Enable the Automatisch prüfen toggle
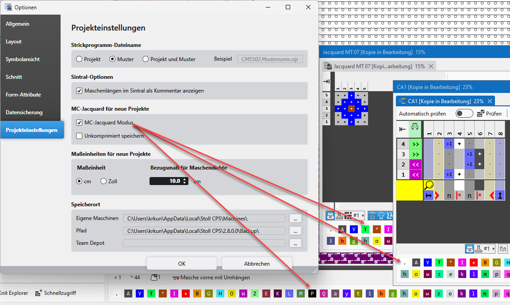The width and height of the screenshot is (510, 305). 464,114
